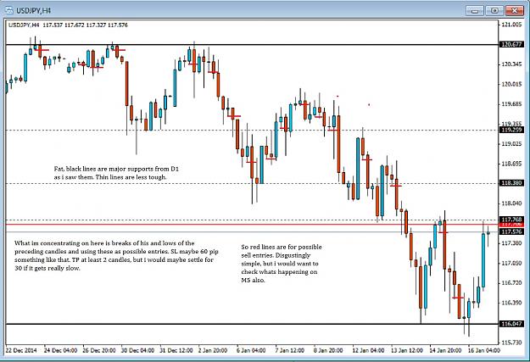Click the 118.040 price scale value
Viewport: 530px width, 362px height.
click(511, 203)
